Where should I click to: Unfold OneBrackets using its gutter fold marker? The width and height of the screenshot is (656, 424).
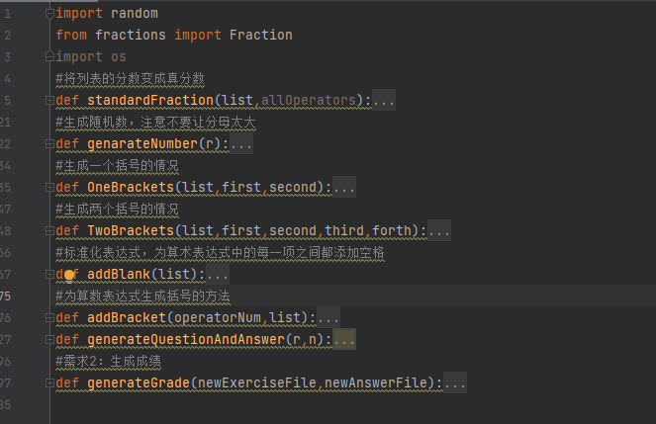coord(49,188)
